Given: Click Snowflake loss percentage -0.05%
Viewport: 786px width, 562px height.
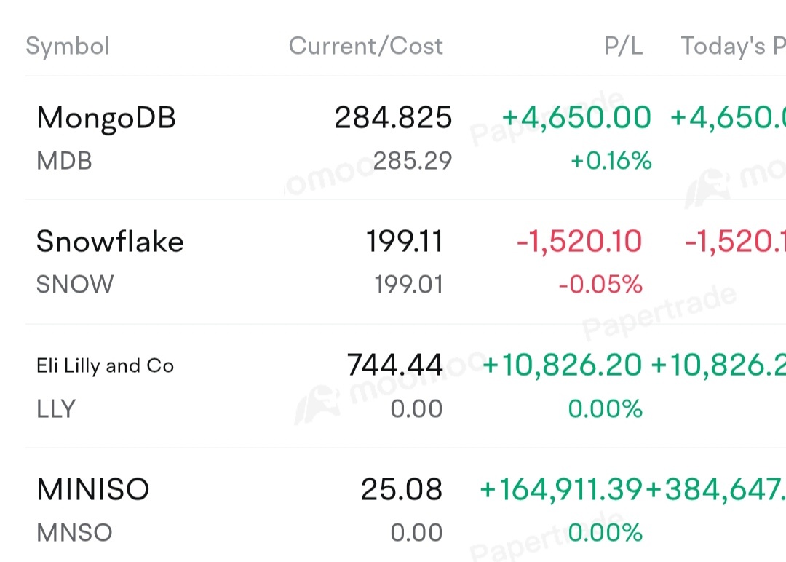Looking at the screenshot, I should (x=600, y=284).
